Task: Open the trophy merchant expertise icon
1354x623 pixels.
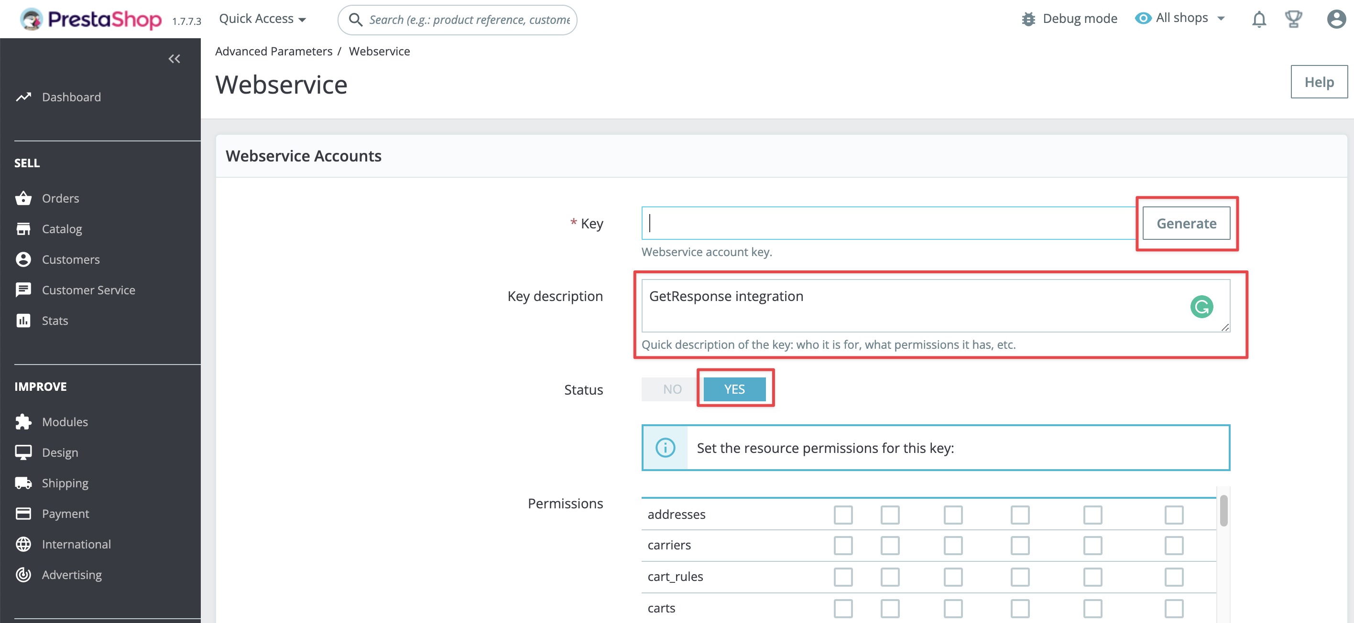Action: click(1294, 20)
